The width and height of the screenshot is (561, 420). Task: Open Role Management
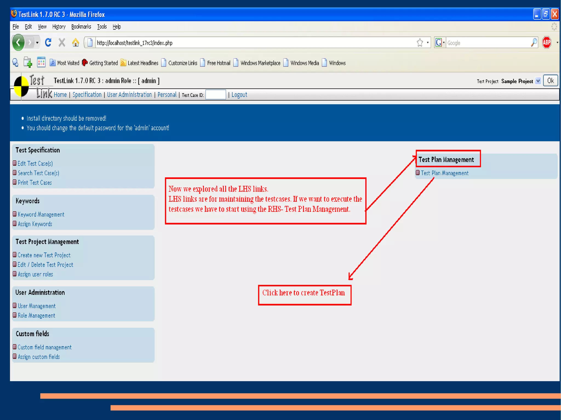[36, 315]
